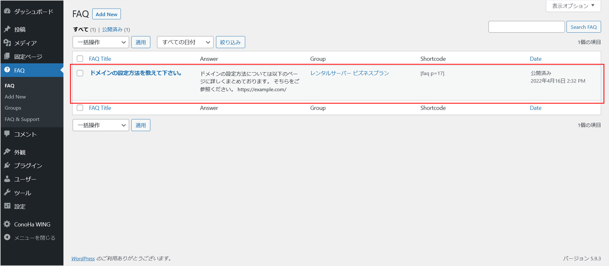The height and width of the screenshot is (266, 609).
Task: Open 固定ページ in the sidebar
Action: pos(28,57)
